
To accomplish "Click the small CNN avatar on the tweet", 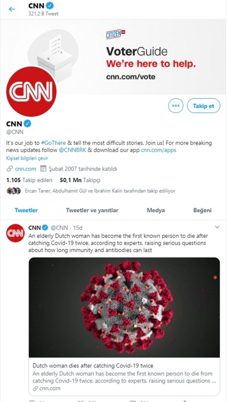I will 16,233.
